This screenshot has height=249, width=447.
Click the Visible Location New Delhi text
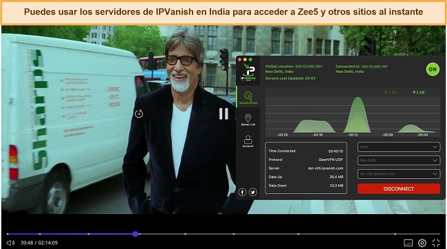[x=279, y=72]
